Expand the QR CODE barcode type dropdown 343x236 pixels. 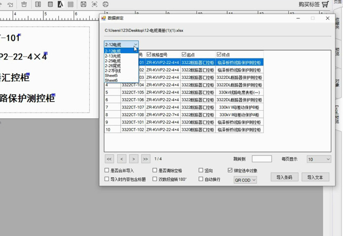click(x=253, y=179)
